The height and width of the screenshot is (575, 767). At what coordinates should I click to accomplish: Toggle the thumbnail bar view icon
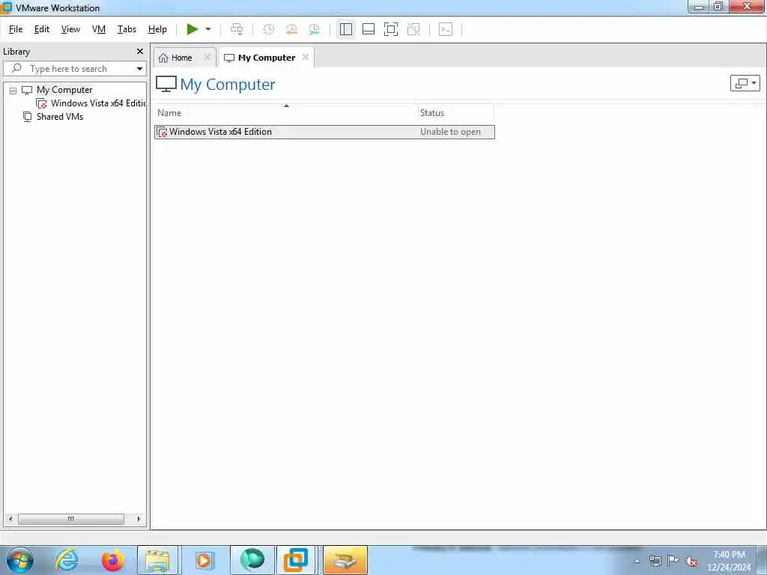click(369, 29)
